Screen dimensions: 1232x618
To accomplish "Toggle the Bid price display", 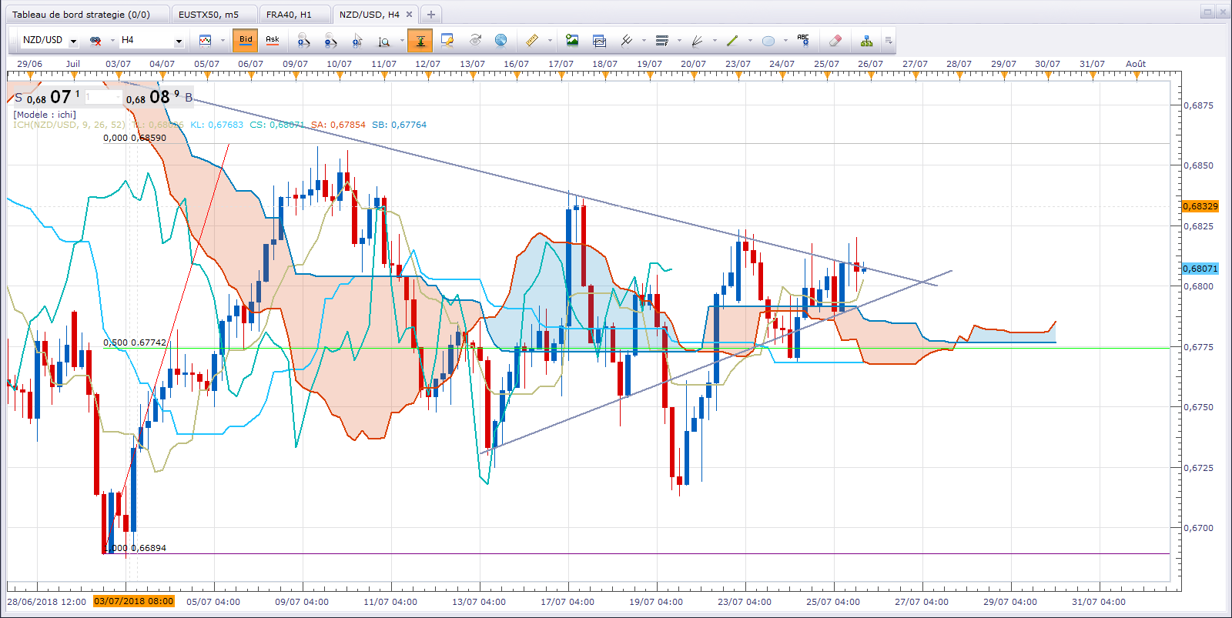I will [246, 40].
